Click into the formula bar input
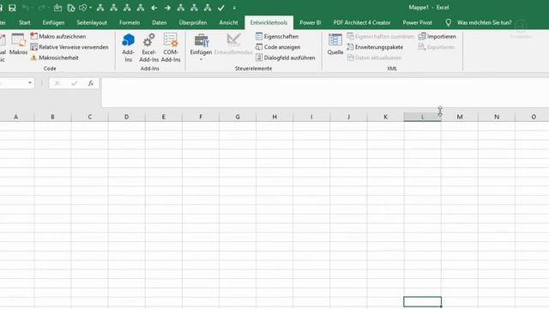549x309 pixels. tap(325, 93)
